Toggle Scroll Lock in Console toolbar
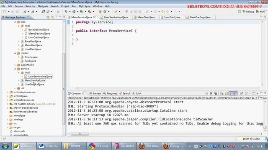This screenshot has height=150, width=268. point(226,93)
